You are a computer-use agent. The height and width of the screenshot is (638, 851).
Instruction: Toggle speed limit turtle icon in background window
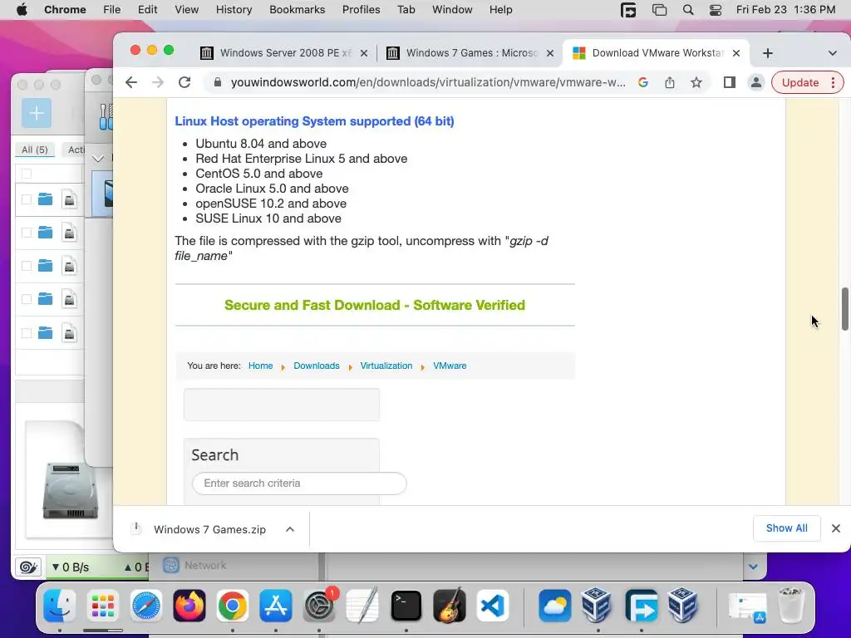click(27, 567)
